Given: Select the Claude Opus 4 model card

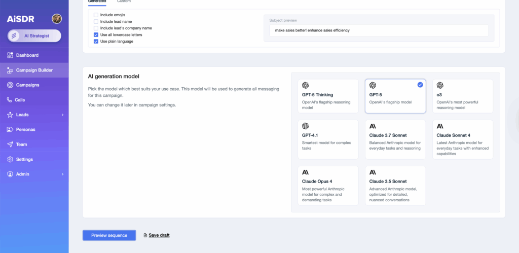Looking at the screenshot, I should pos(327,186).
